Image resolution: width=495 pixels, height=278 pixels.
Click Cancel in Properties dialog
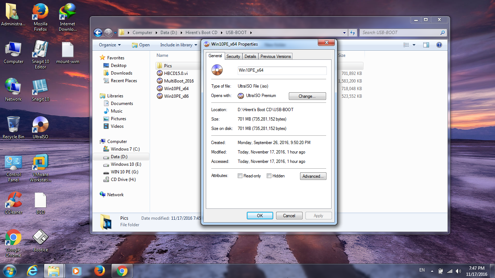(x=289, y=216)
